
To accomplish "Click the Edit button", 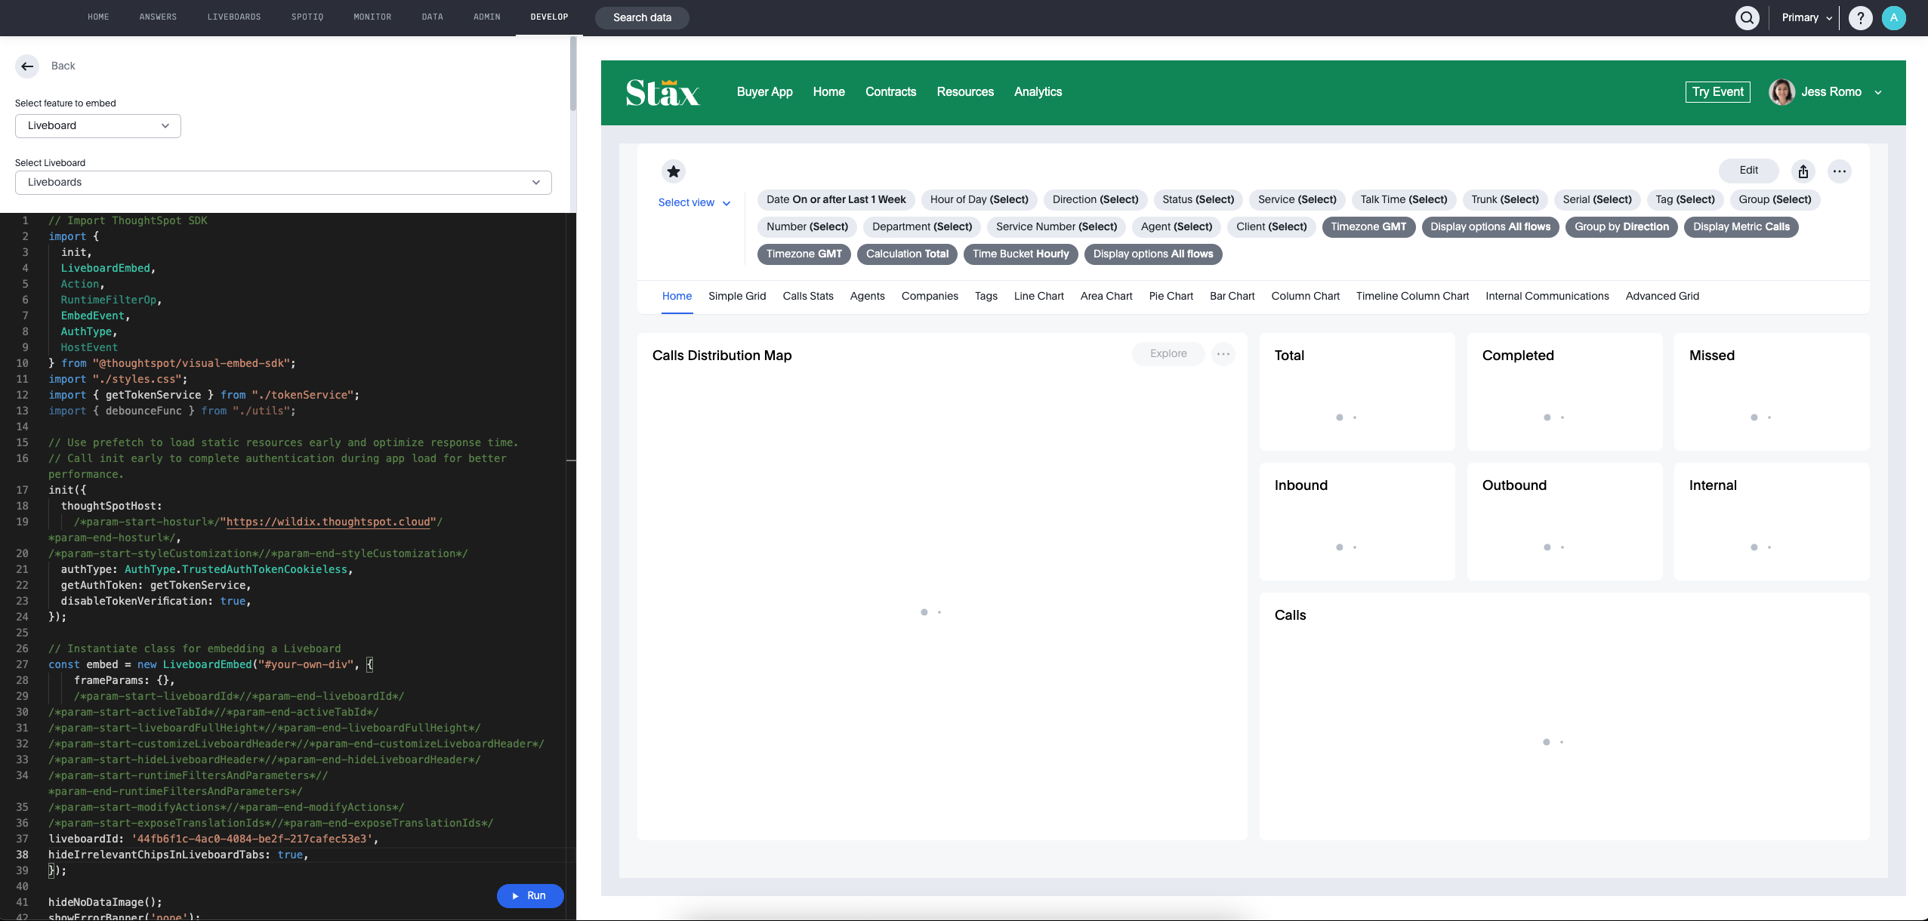I will click(x=1749, y=171).
